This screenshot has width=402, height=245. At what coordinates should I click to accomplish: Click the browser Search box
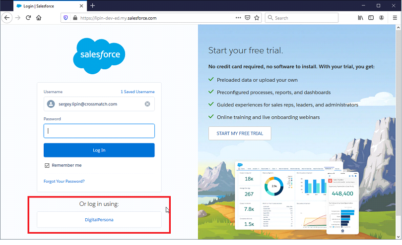pyautogui.click(x=302, y=18)
